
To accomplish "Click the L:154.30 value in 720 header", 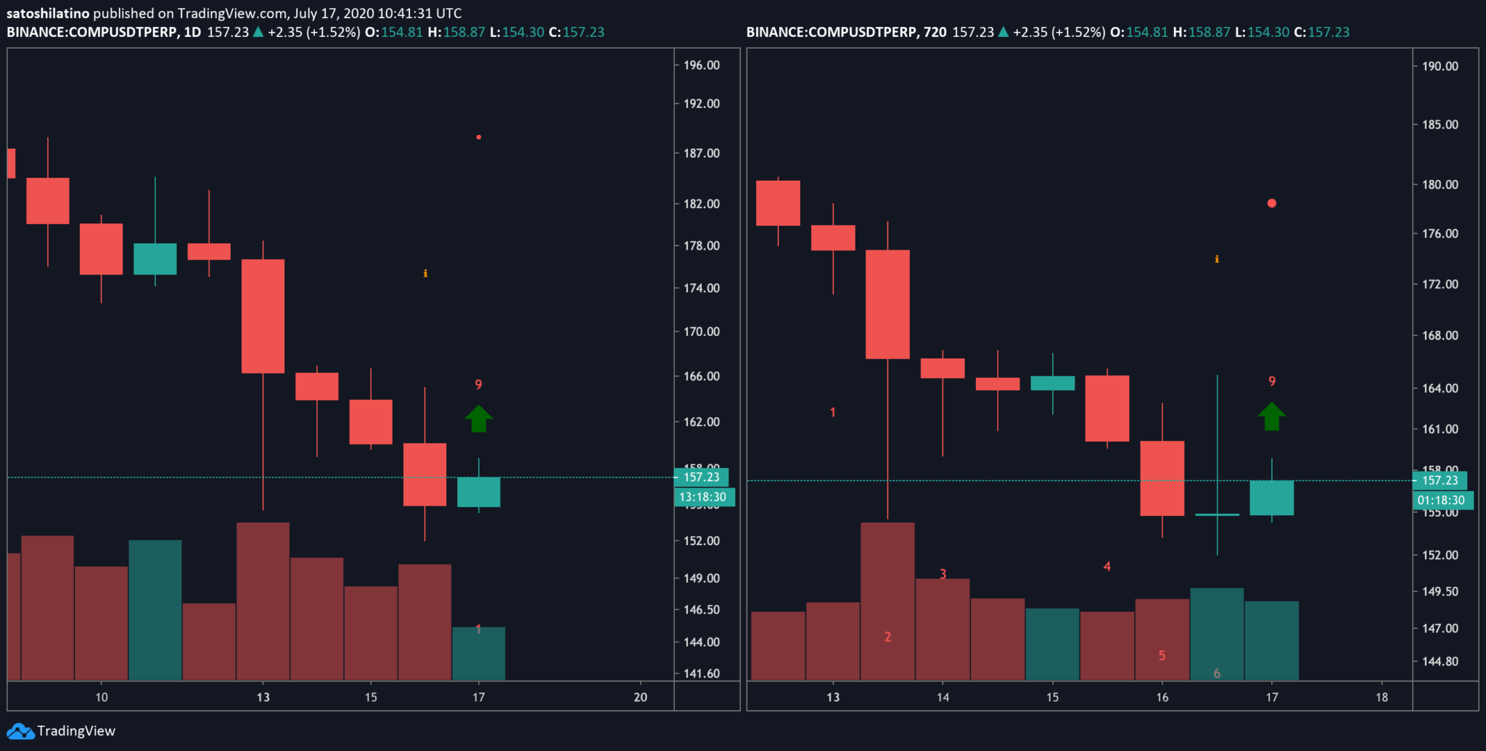I will (x=1263, y=32).
